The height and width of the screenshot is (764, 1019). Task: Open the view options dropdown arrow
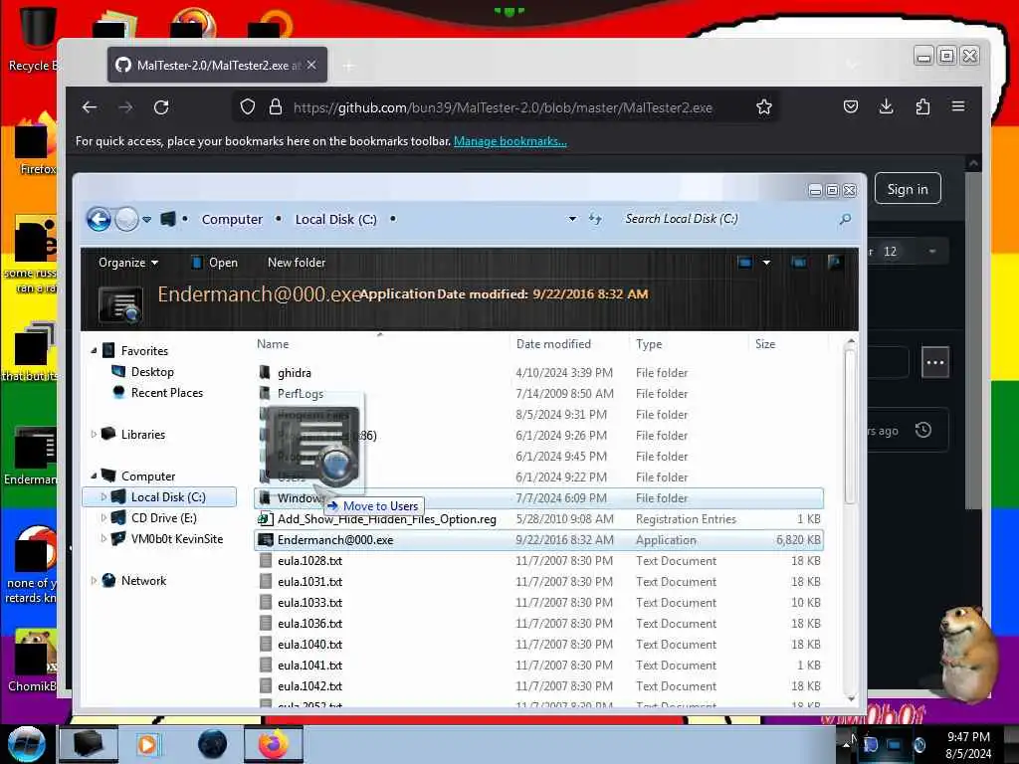click(766, 263)
